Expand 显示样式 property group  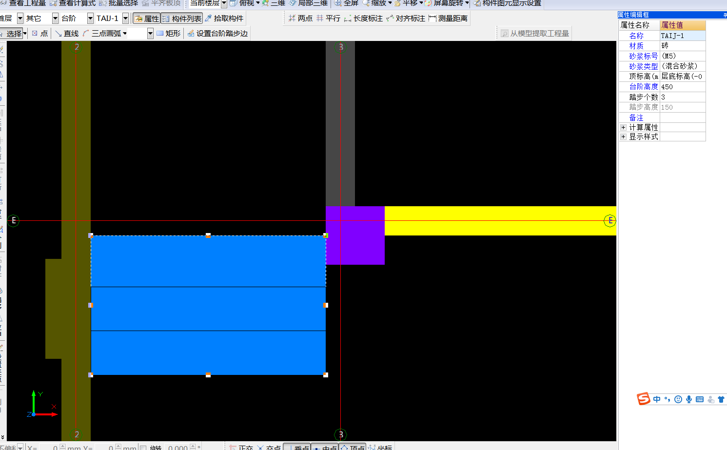pyautogui.click(x=623, y=137)
